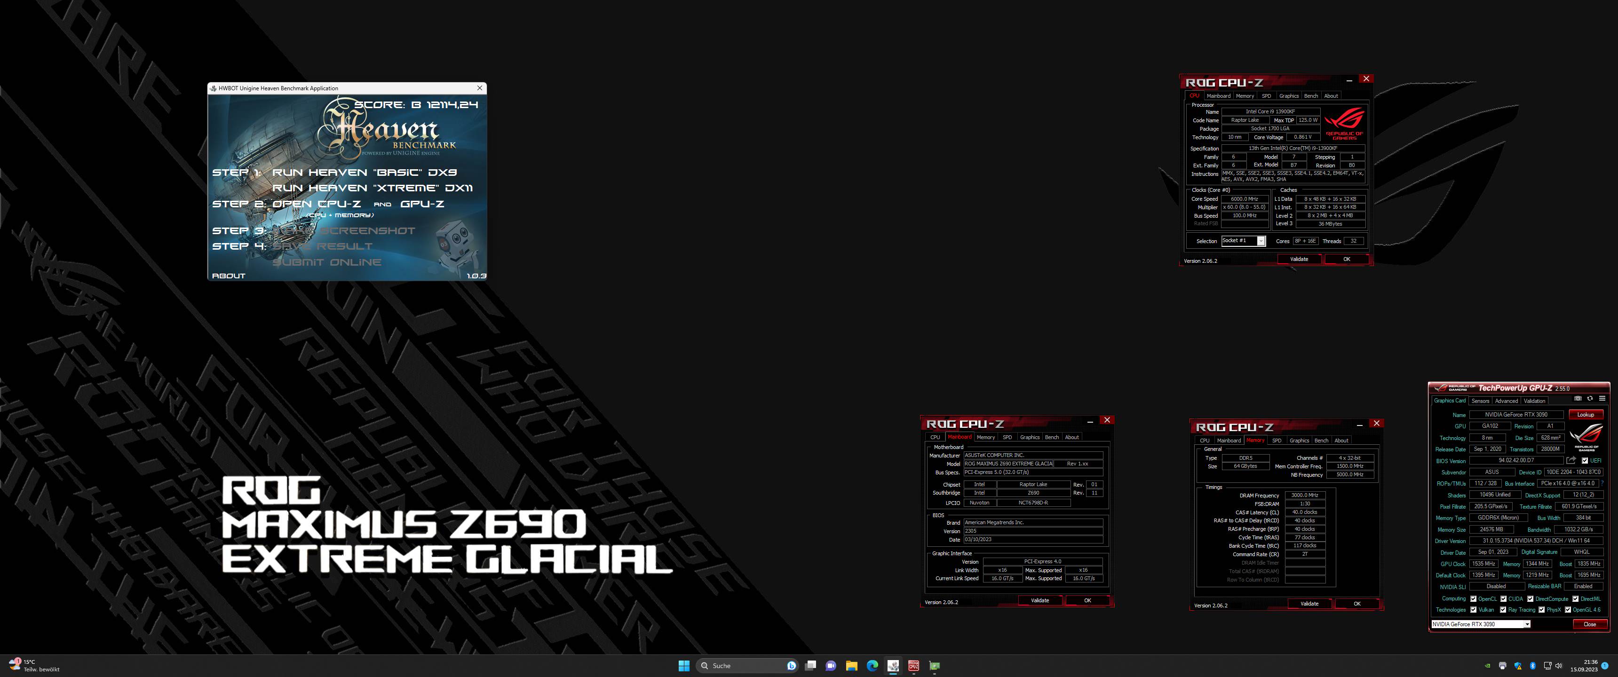Image resolution: width=1618 pixels, height=677 pixels.
Task: Click printer tray icon
Action: [x=1502, y=666]
